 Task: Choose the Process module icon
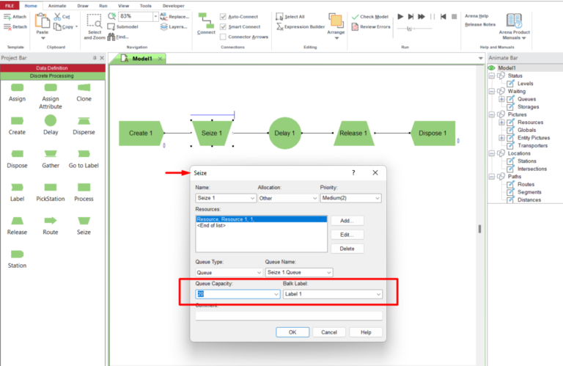[x=84, y=187]
